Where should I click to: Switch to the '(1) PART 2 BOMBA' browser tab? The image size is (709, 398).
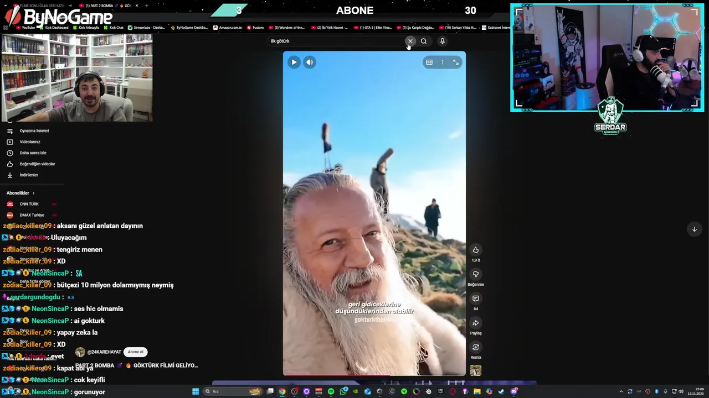click(107, 6)
